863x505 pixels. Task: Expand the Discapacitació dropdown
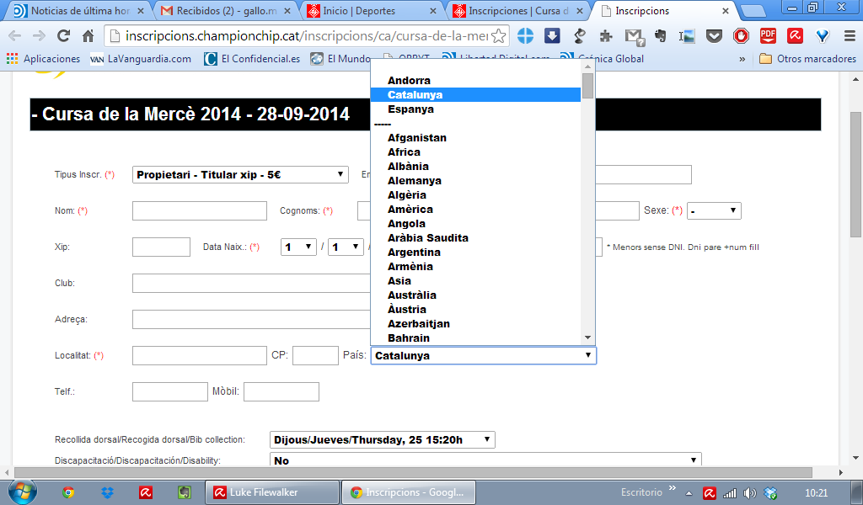coord(485,460)
